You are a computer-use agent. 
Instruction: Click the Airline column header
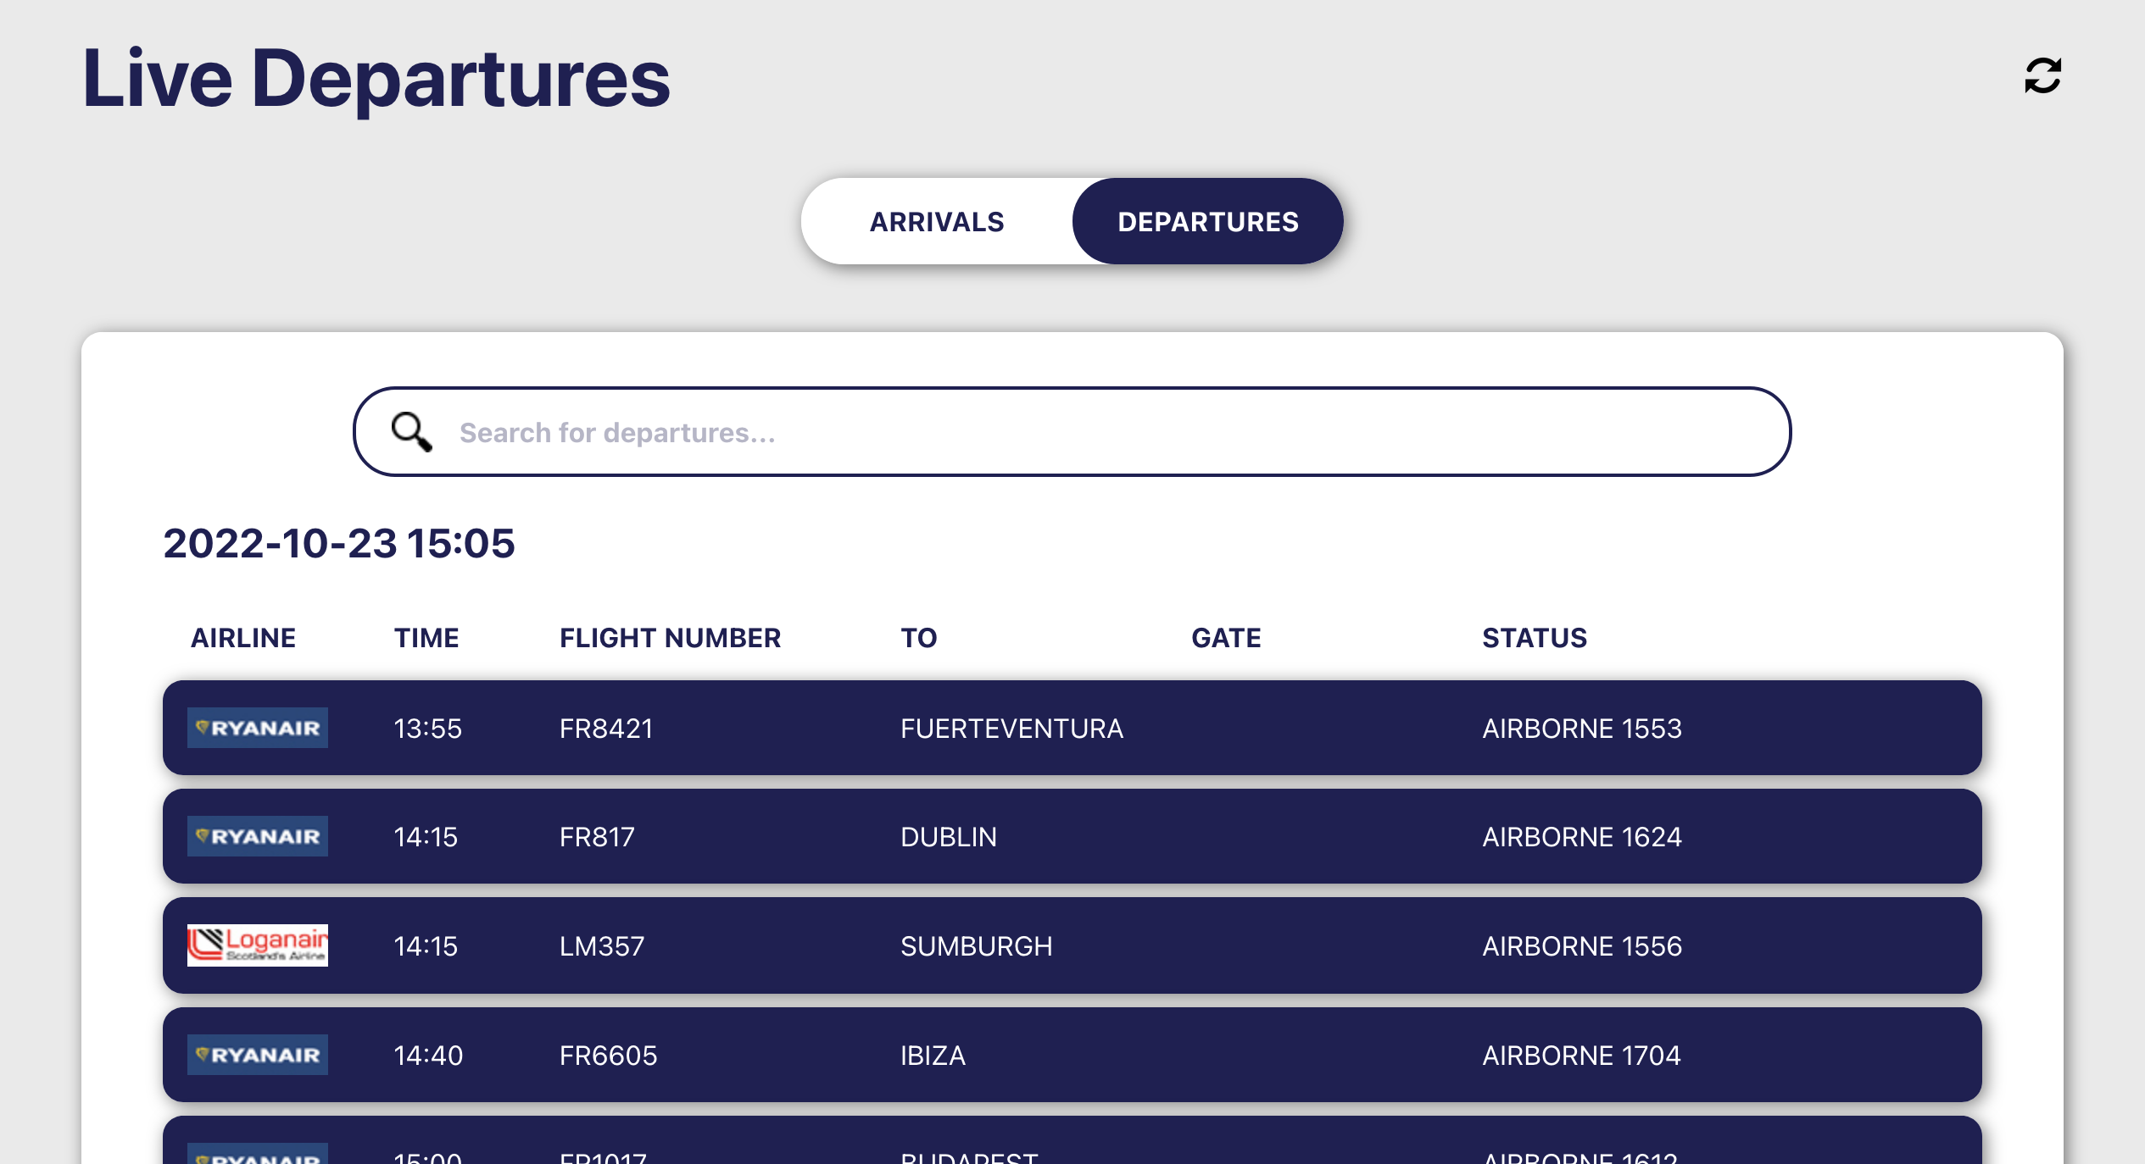(x=243, y=638)
